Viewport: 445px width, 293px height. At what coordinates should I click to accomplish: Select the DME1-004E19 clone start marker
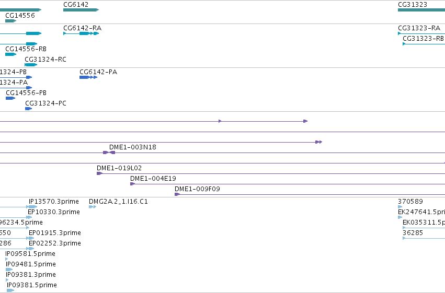pyautogui.click(x=132, y=184)
